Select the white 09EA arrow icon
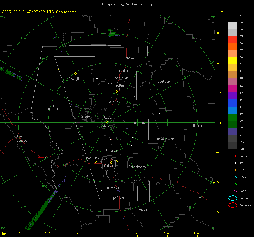254x237 pixels. 233,163
